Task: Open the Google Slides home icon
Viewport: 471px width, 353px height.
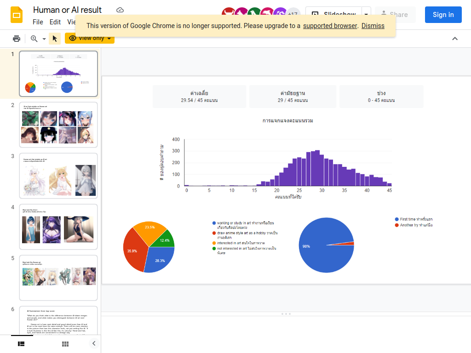Action: pos(17,15)
